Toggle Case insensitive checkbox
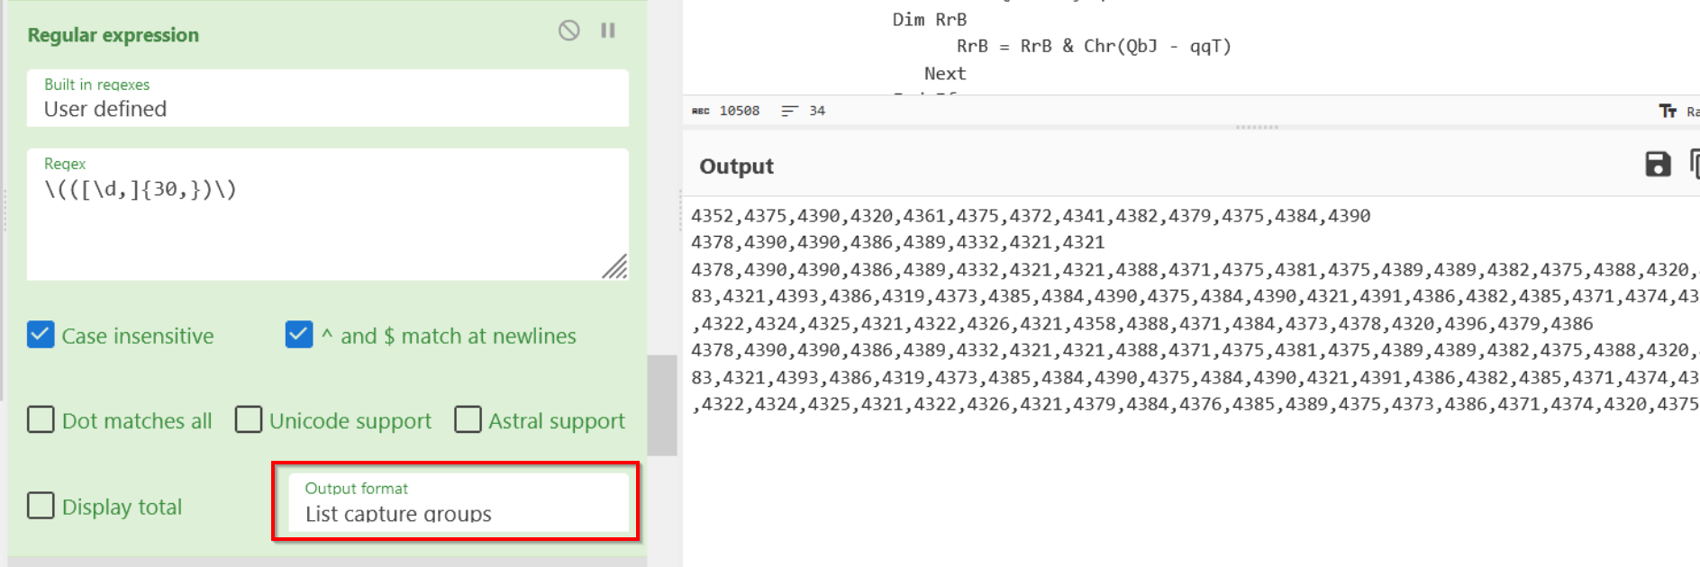This screenshot has width=1700, height=567. [x=41, y=335]
